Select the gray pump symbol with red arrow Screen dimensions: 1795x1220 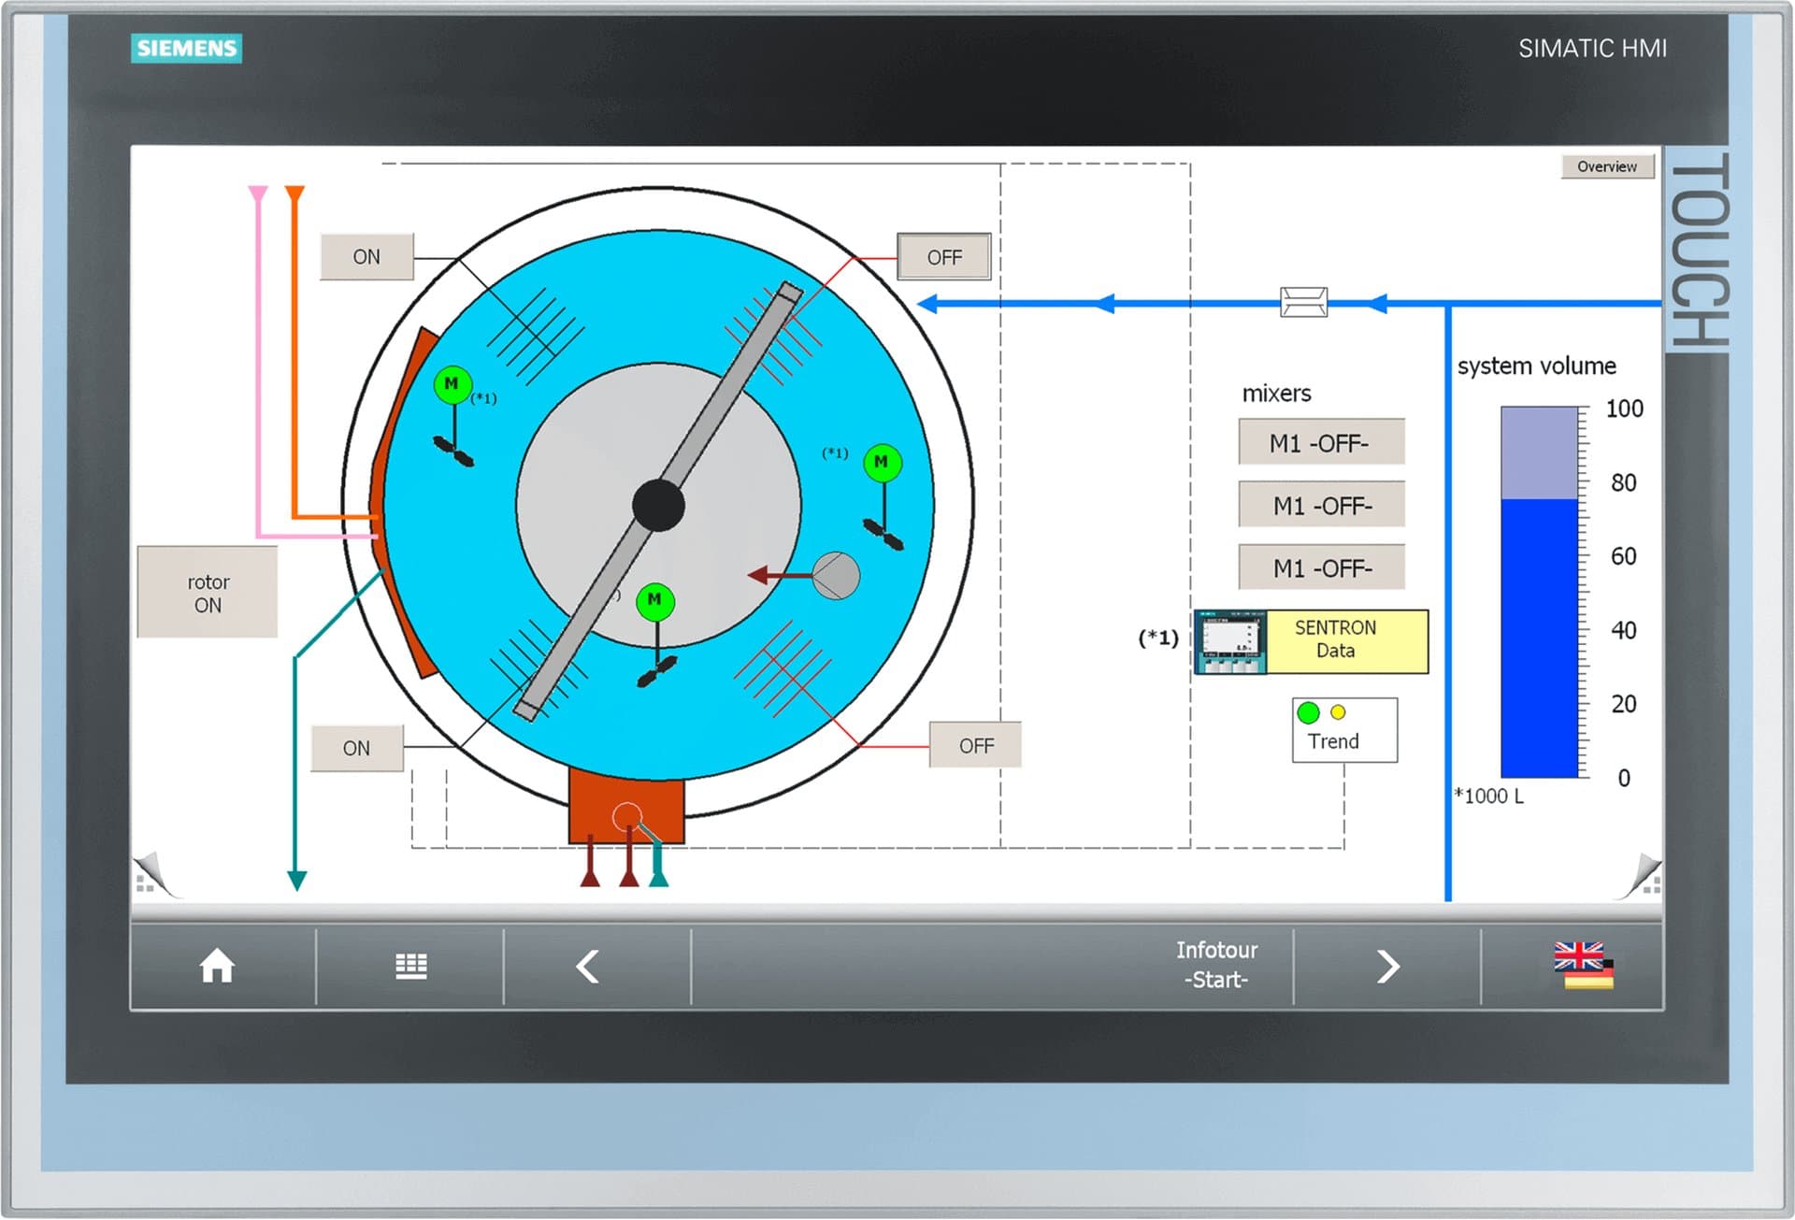click(836, 575)
